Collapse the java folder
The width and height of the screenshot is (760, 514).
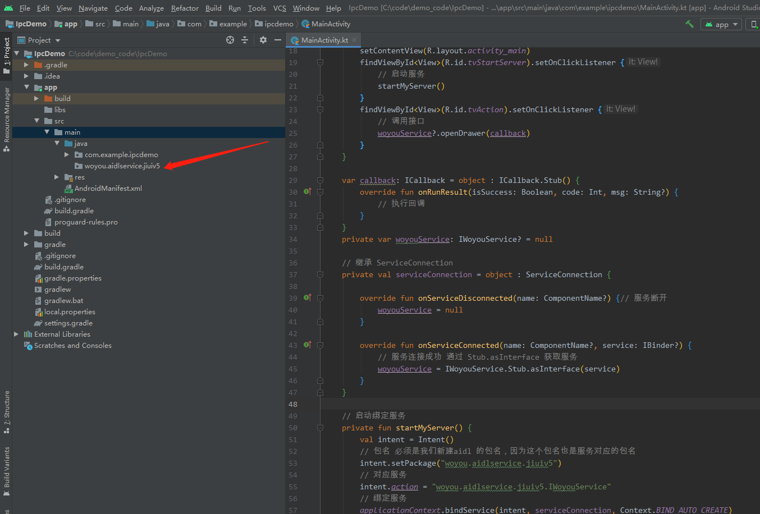pos(57,143)
